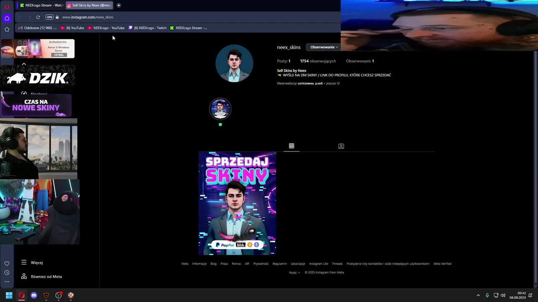Click the DZIK banner overlay
Viewport: 538px width, 302px height.
37,78
